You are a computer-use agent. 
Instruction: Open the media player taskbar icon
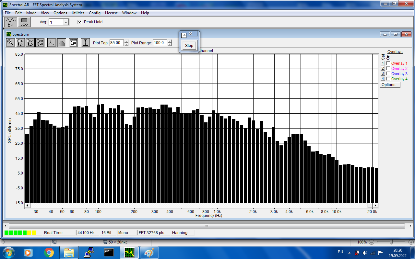click(x=28, y=252)
